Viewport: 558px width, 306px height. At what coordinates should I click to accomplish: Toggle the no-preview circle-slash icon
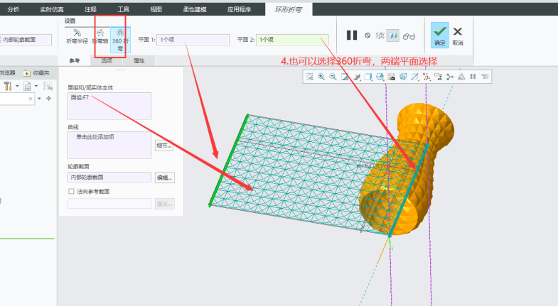tap(367, 35)
